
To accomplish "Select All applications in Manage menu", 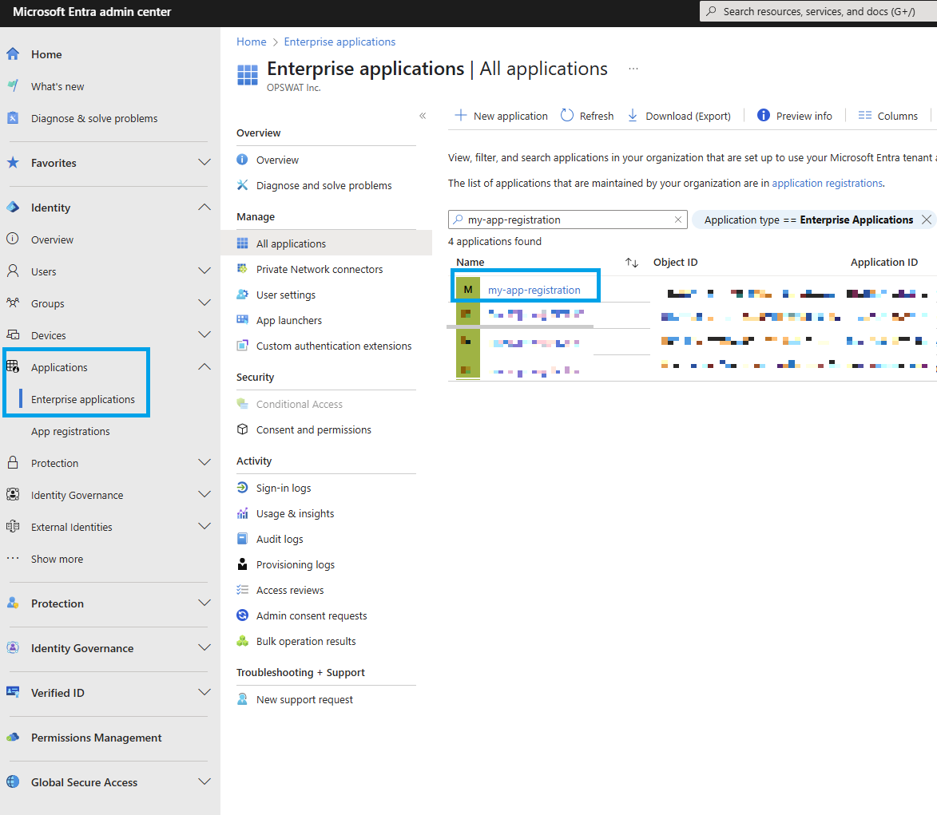I will (326, 243).
